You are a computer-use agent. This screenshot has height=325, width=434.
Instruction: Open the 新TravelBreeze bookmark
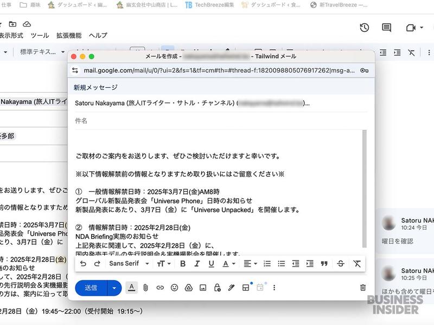click(339, 5)
